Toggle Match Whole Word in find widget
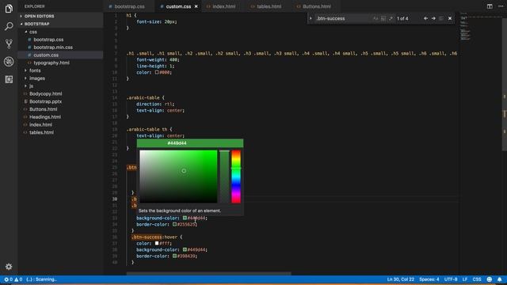507x285 pixels. [x=383, y=19]
